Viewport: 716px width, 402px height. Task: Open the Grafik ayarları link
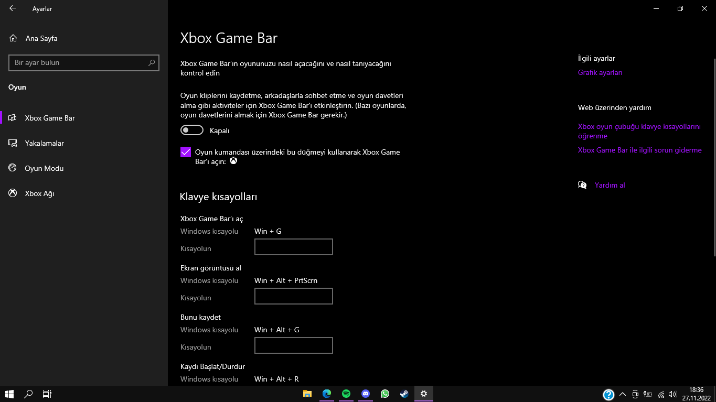coord(600,73)
